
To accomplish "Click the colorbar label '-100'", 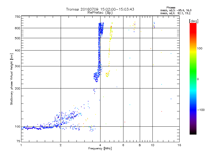I will tap(201, 110).
